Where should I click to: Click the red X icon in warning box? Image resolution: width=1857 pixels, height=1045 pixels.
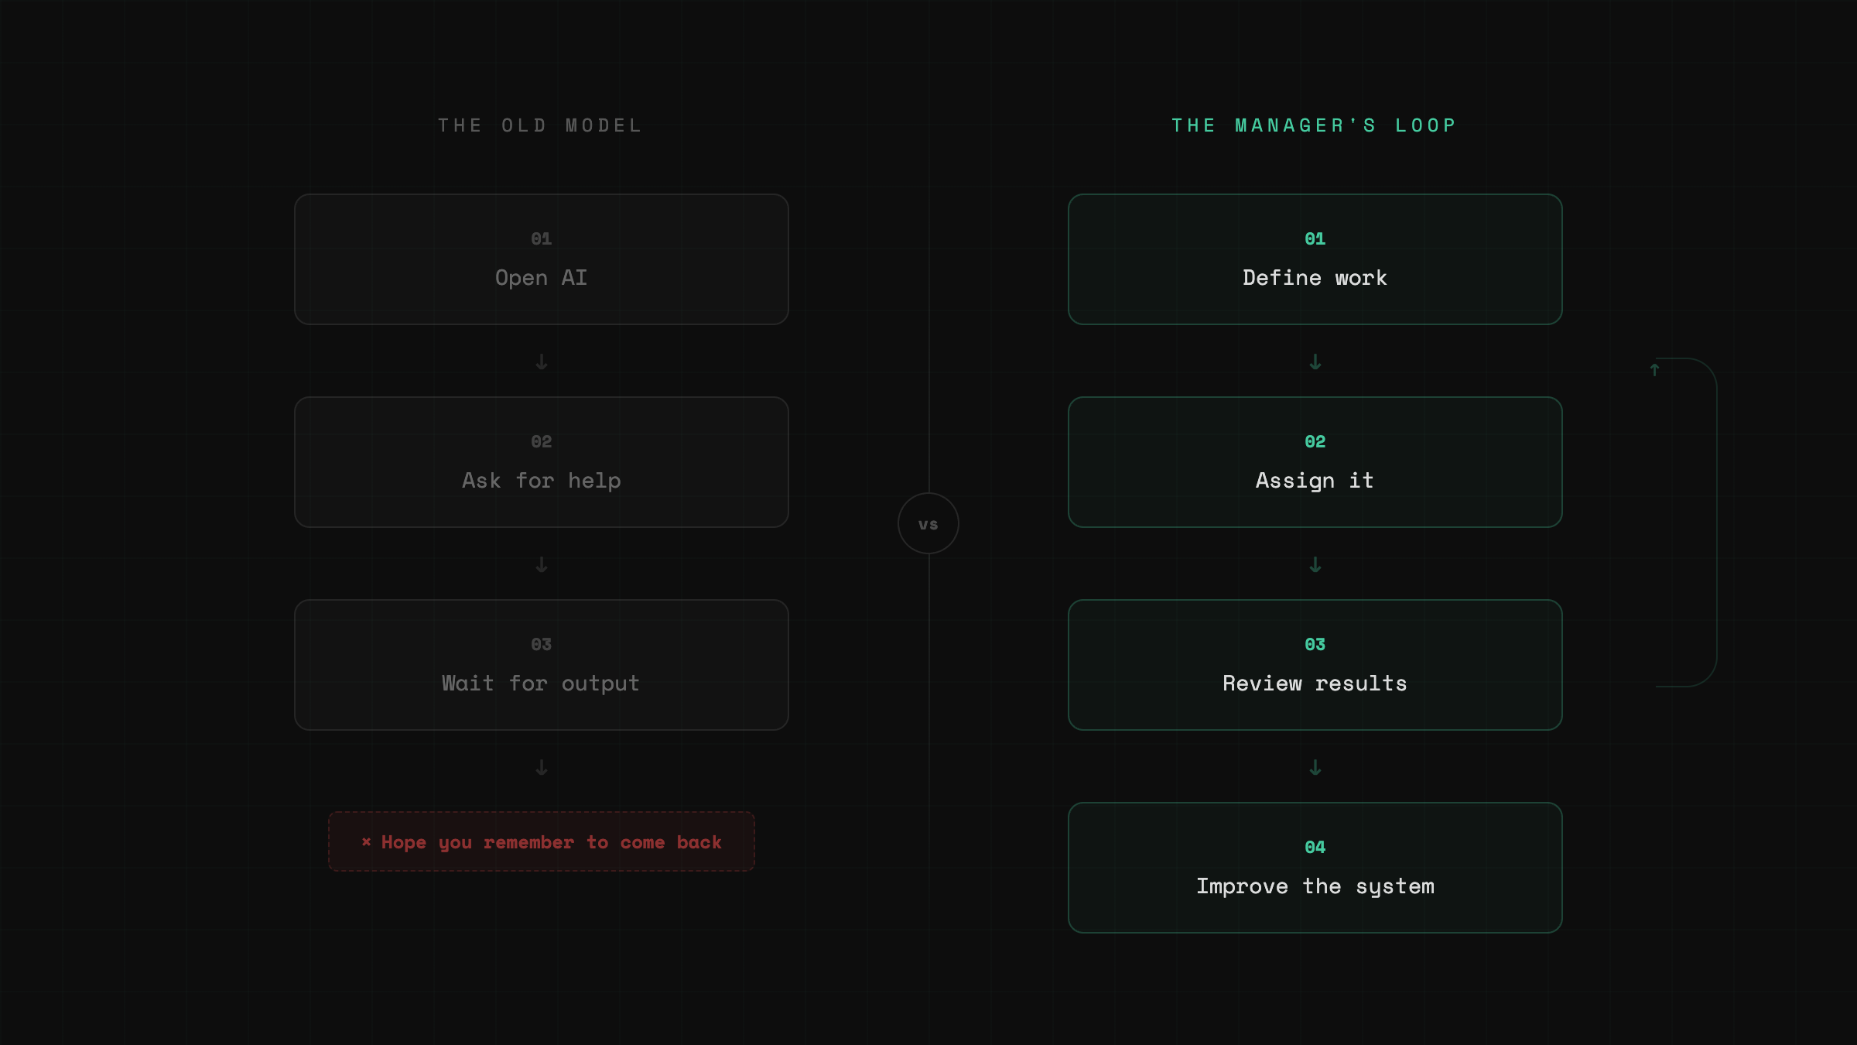coord(367,841)
